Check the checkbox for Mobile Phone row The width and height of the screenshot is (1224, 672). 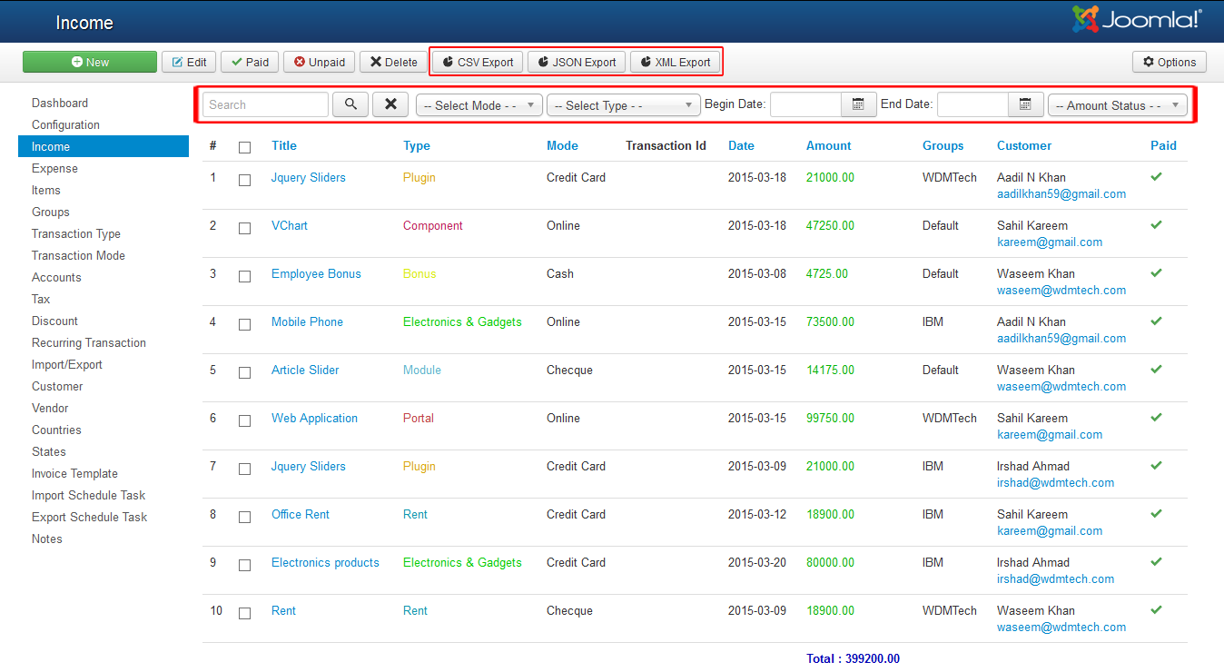244,324
